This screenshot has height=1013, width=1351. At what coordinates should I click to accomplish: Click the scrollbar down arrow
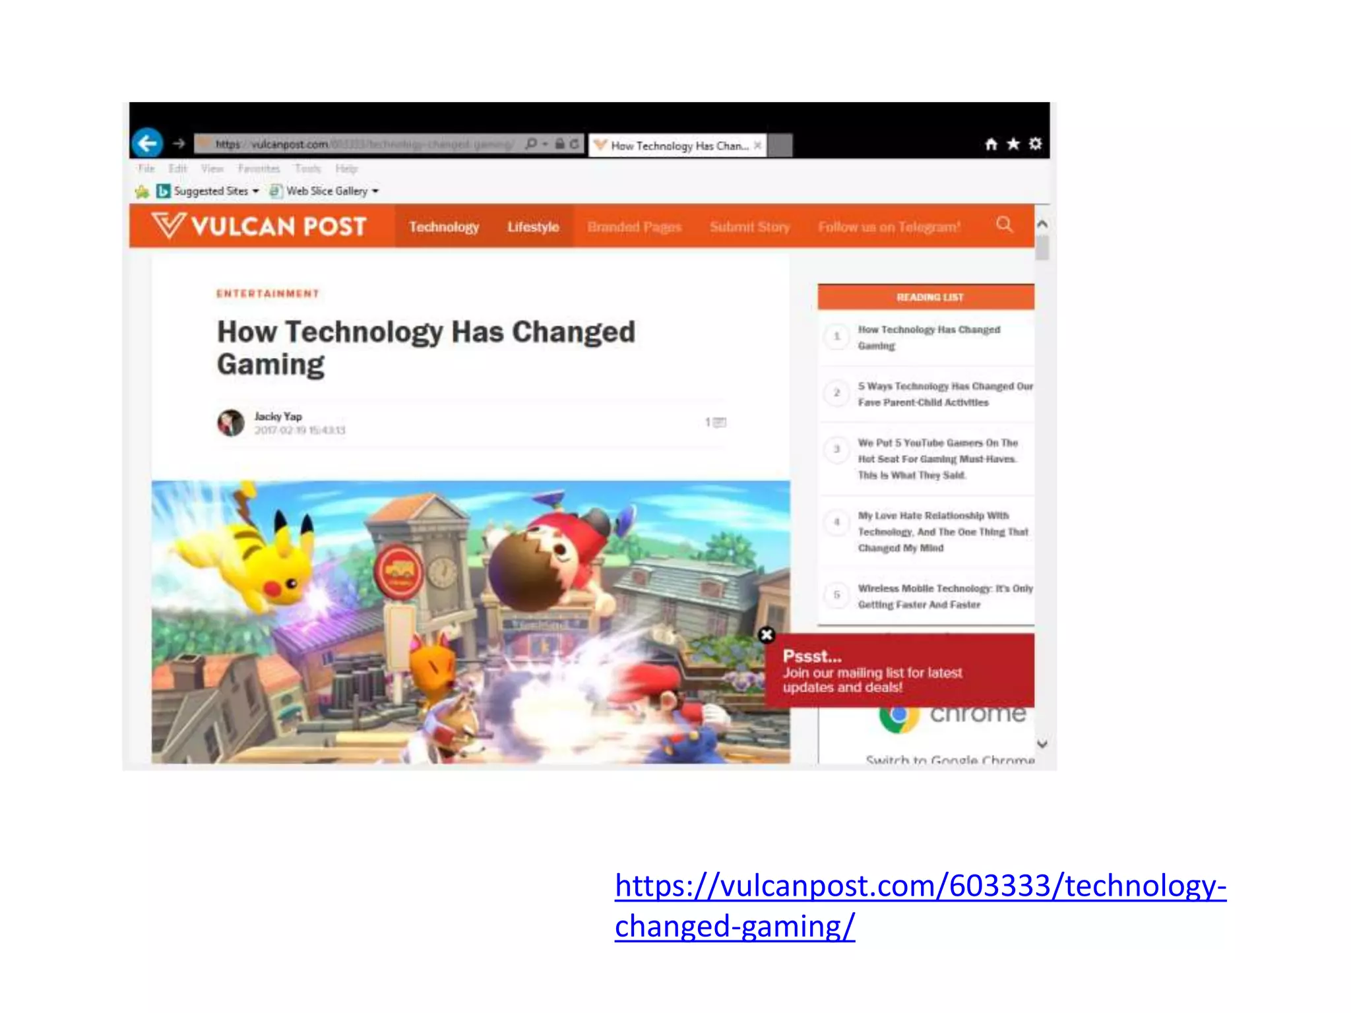1042,744
